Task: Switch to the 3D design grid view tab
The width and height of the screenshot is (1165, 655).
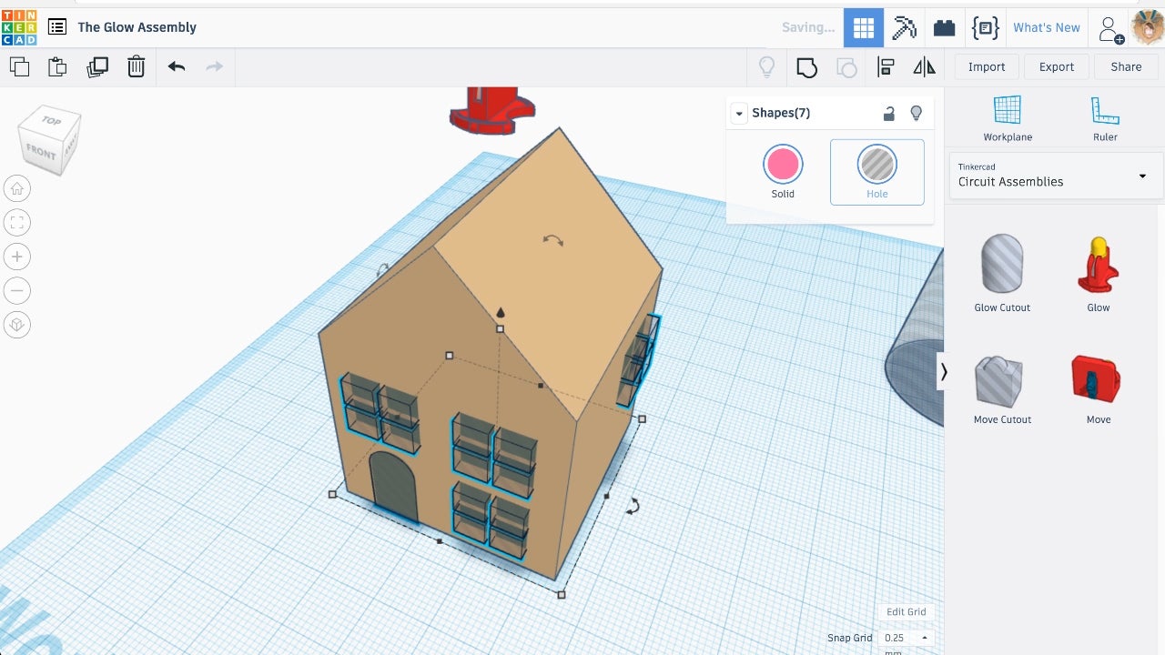Action: 864,27
